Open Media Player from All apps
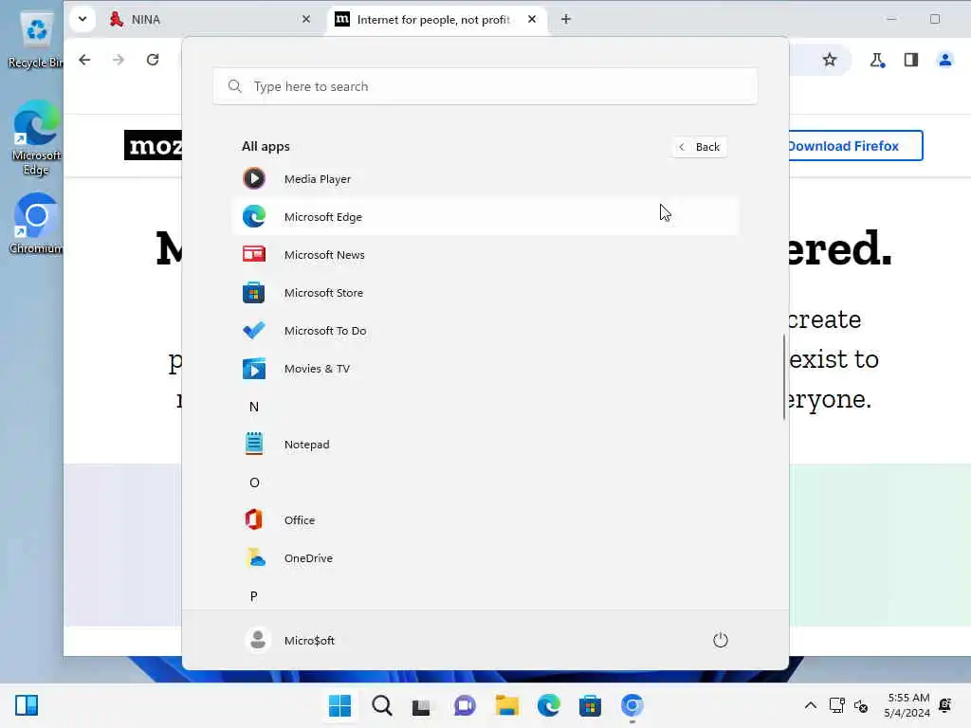Screen dimensions: 971x728 (485, 179)
